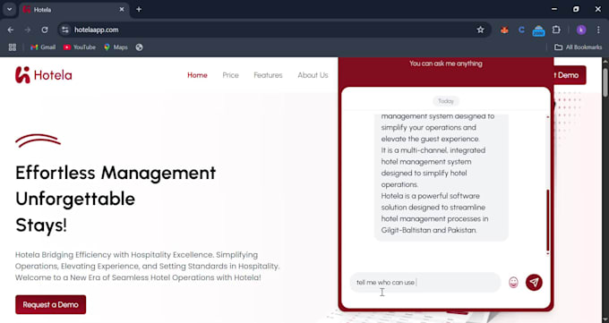Click the chat window scrollbar thumb
This screenshot has width=609, height=323.
click(x=547, y=220)
